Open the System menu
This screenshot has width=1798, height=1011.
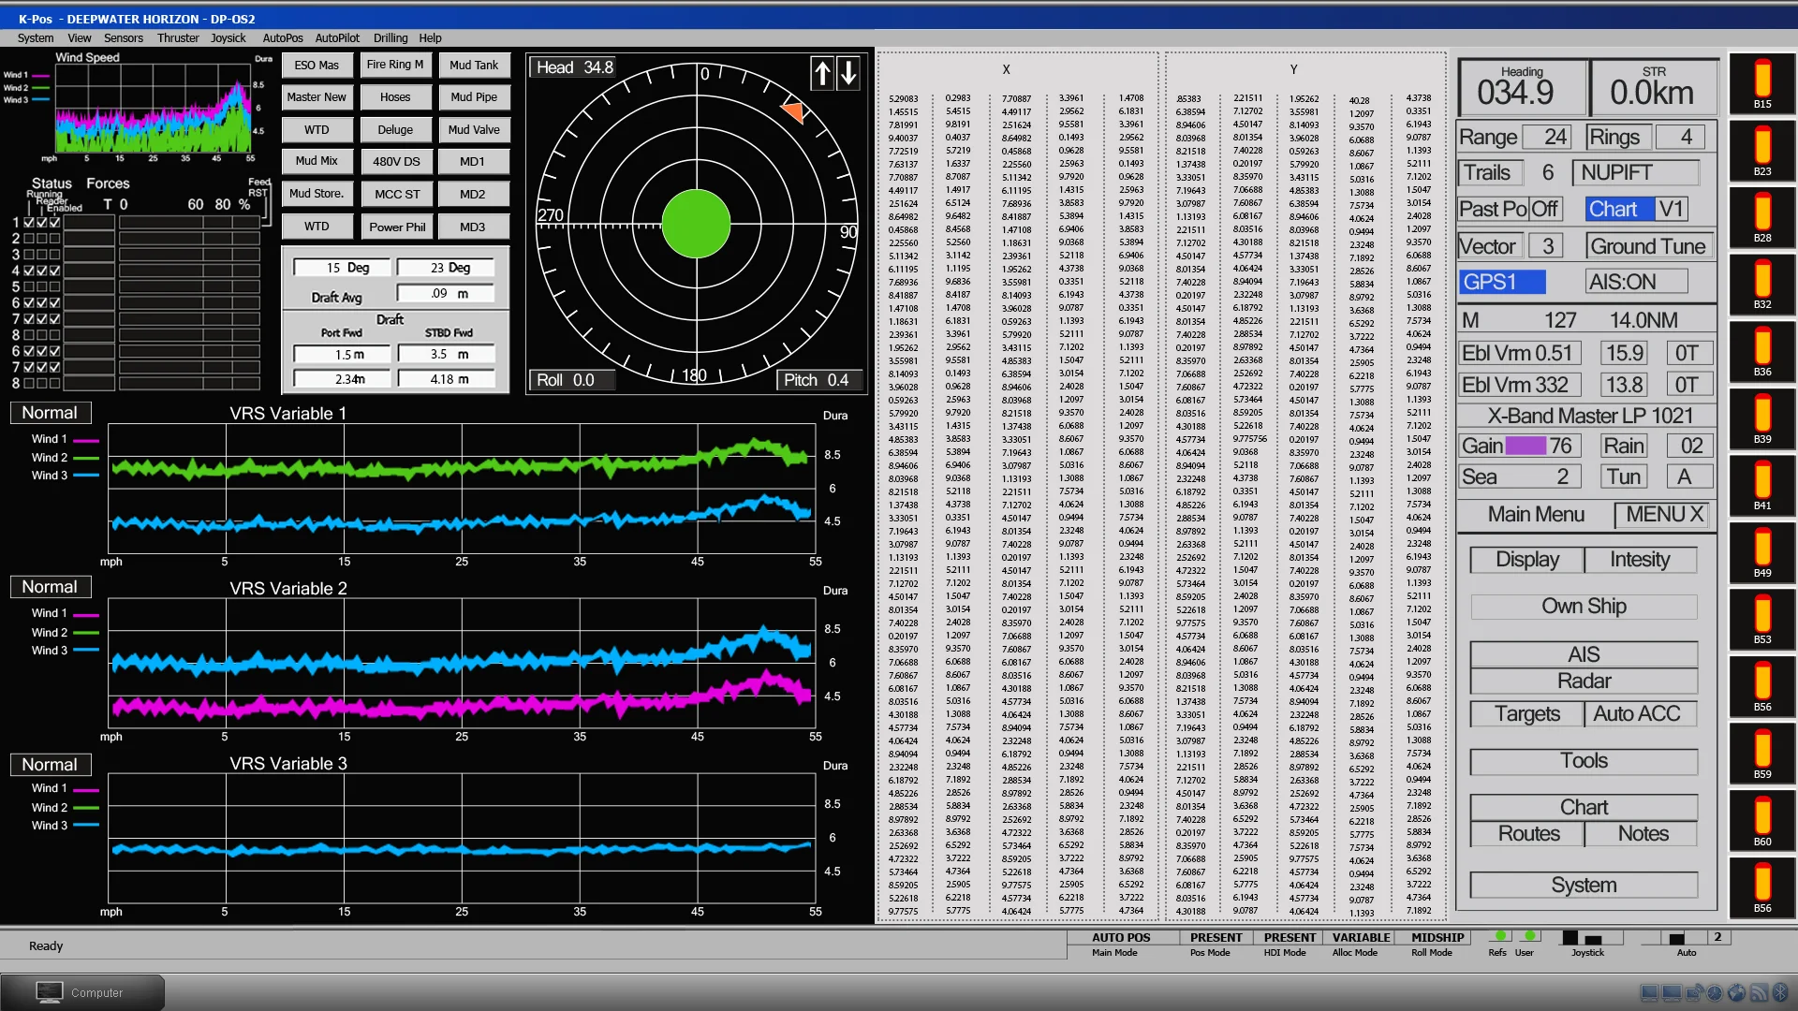[36, 38]
